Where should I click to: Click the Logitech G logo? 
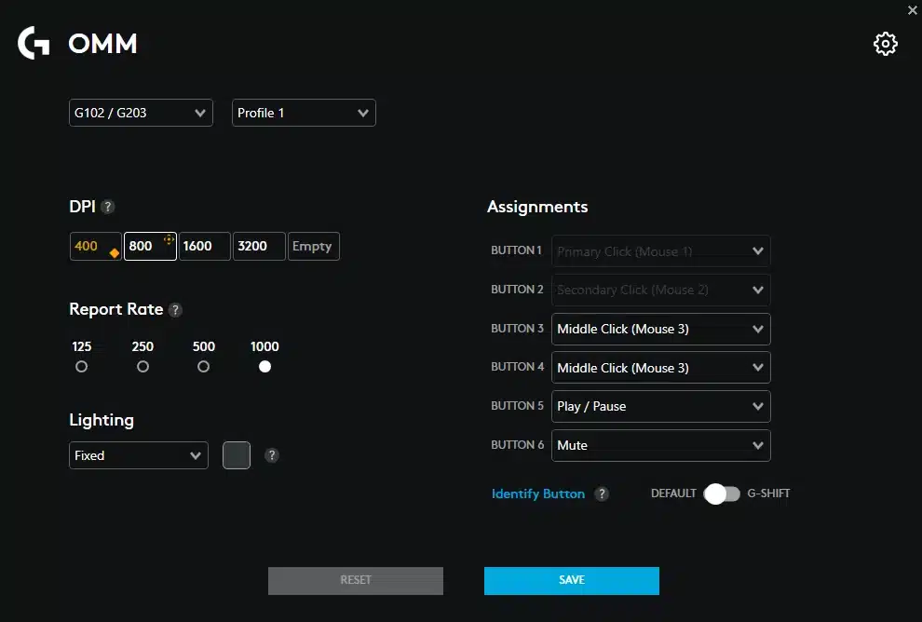coord(34,43)
